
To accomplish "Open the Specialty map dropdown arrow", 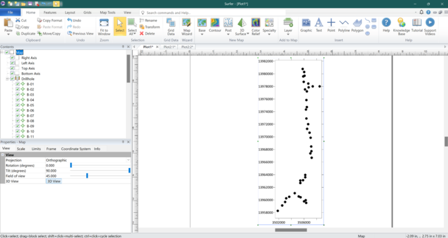I will [269, 34].
